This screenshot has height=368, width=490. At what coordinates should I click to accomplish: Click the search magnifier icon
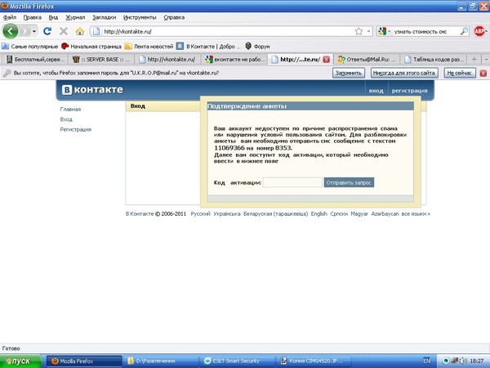tap(464, 31)
